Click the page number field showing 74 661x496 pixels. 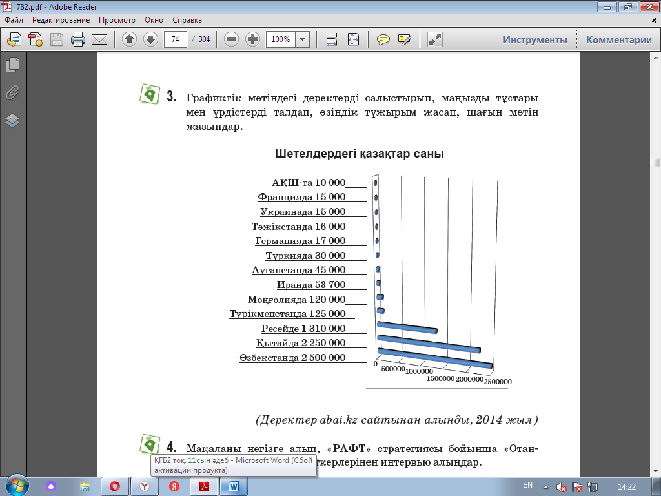[x=176, y=39]
